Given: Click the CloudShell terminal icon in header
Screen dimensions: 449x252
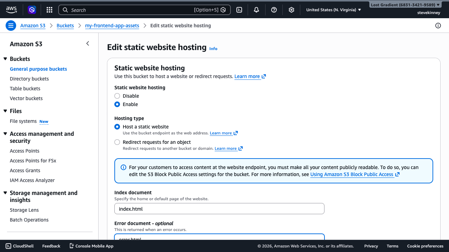Looking at the screenshot, I should [239, 10].
